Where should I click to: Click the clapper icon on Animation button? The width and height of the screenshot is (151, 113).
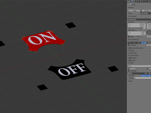tap(141, 11)
